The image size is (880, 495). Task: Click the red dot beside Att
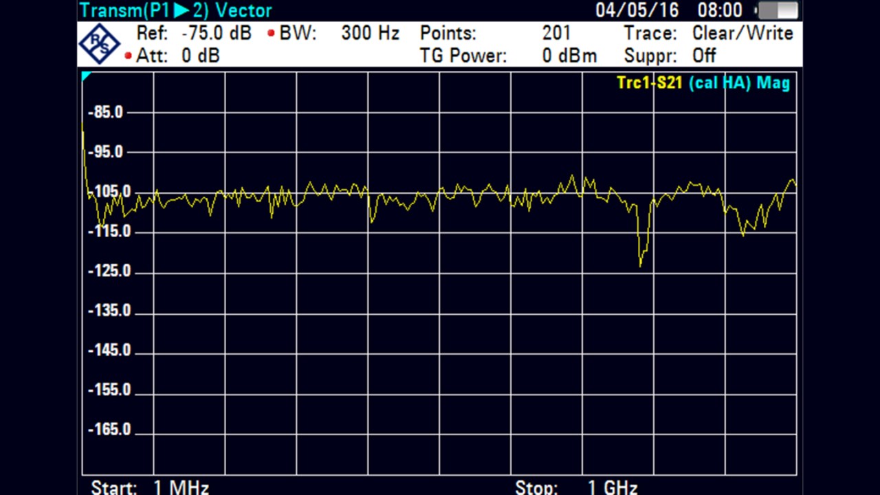point(129,56)
